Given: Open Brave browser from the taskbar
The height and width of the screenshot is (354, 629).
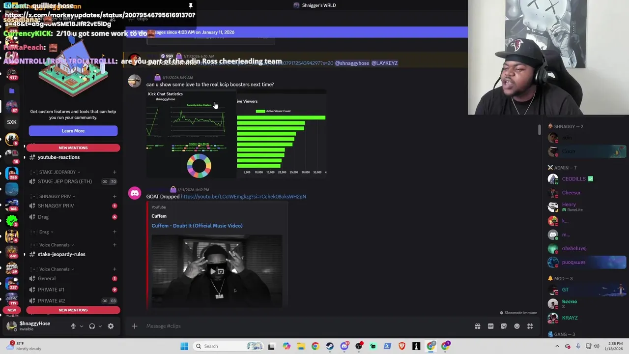Looking at the screenshot, I should point(402,346).
